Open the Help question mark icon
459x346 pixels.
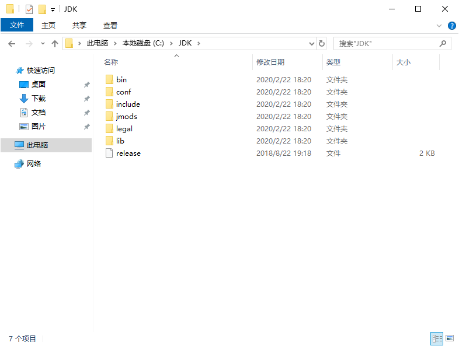tap(451, 26)
